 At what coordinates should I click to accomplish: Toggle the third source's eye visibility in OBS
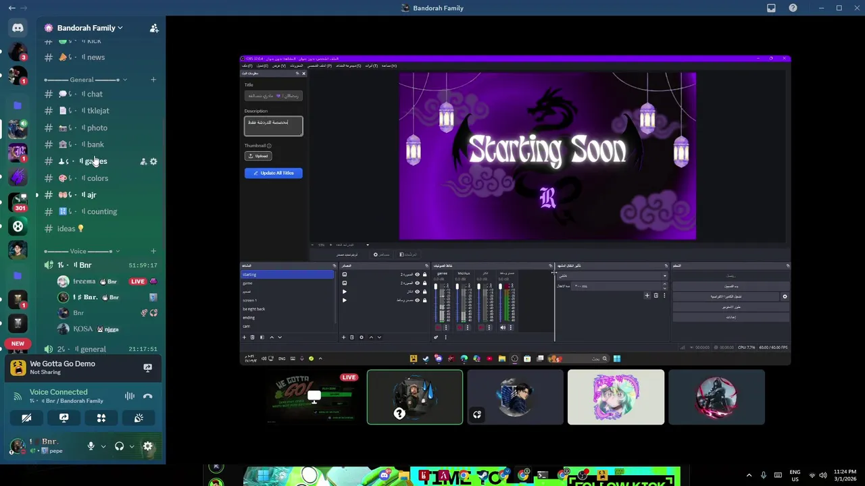[417, 292]
